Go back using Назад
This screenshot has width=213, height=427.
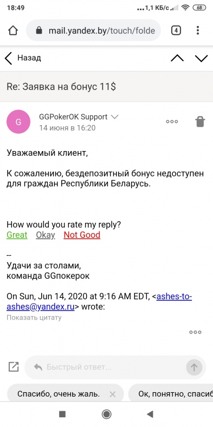(23, 58)
